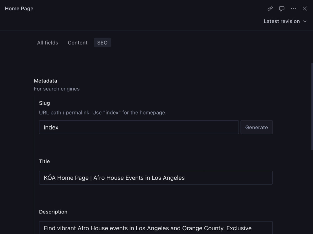The width and height of the screenshot is (313, 234).
Task: Switch to the Content tab
Action: [77, 42]
